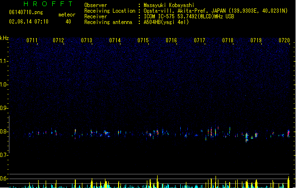The width and height of the screenshot is (296, 188).
Task: Click the 0.8 frequency axis label
Action: point(4,132)
